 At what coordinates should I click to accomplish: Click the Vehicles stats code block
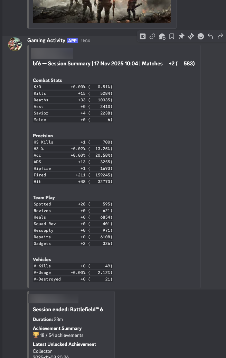coord(73,273)
